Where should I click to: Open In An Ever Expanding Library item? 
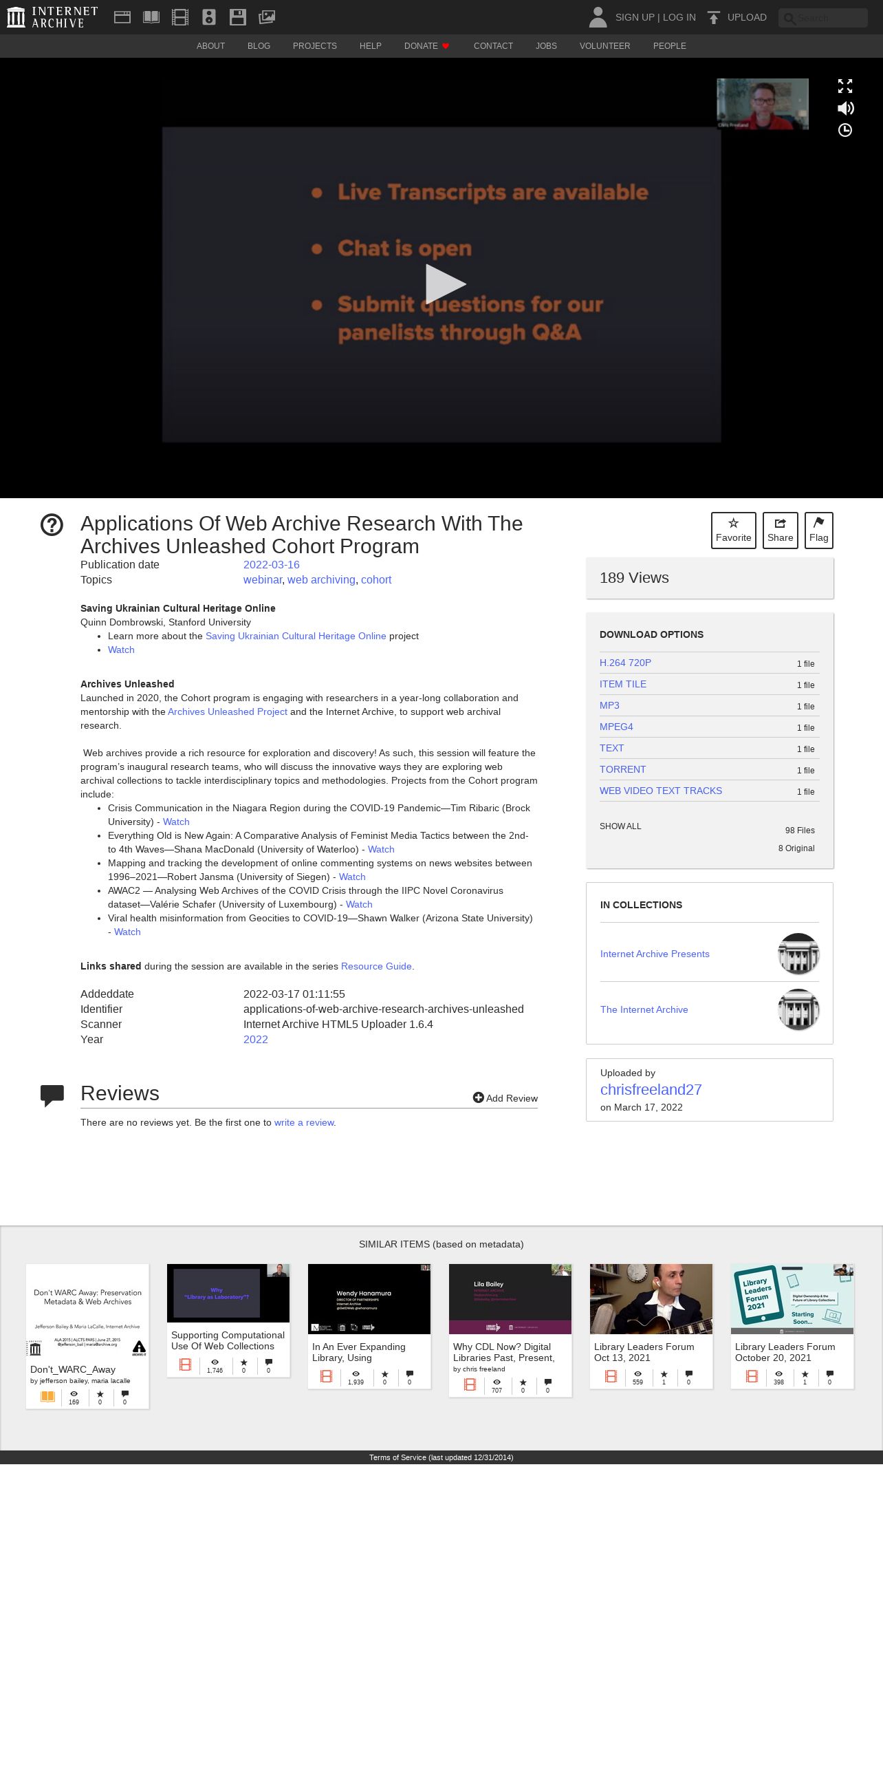pos(369,1326)
